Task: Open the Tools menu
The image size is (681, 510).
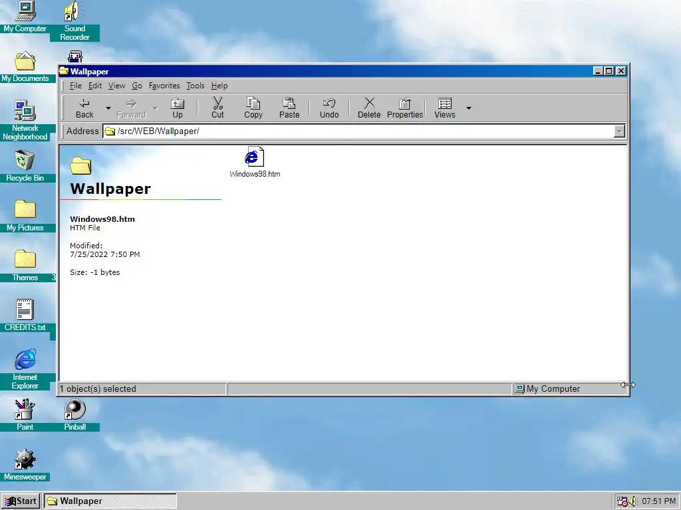Action: click(196, 86)
